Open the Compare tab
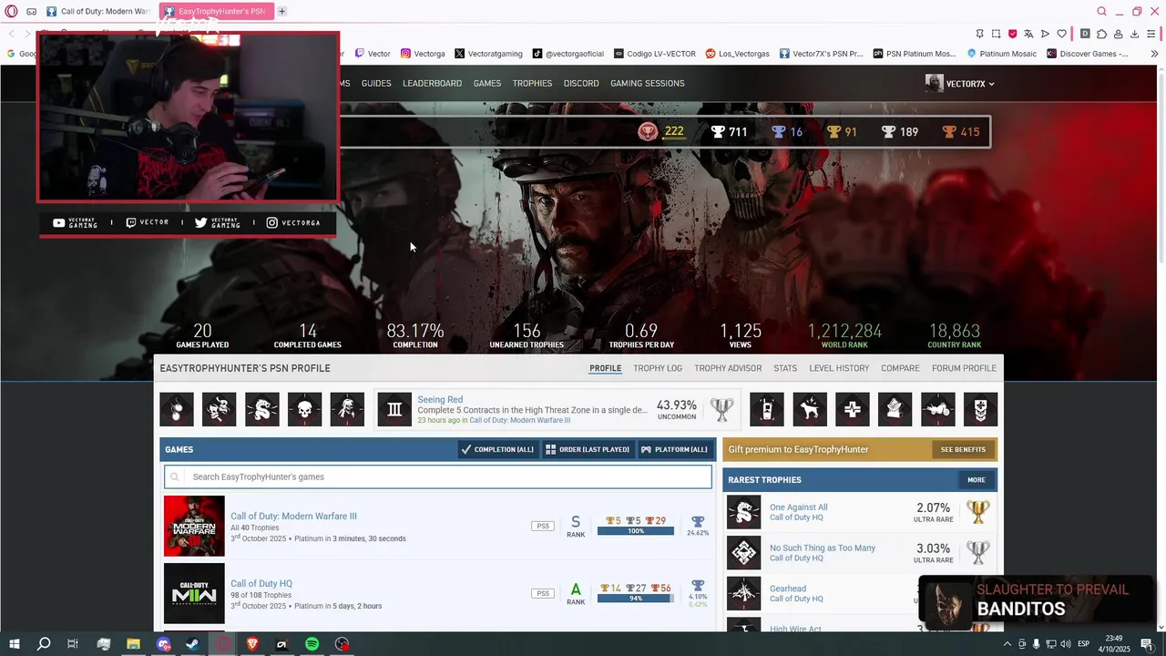 pyautogui.click(x=900, y=368)
